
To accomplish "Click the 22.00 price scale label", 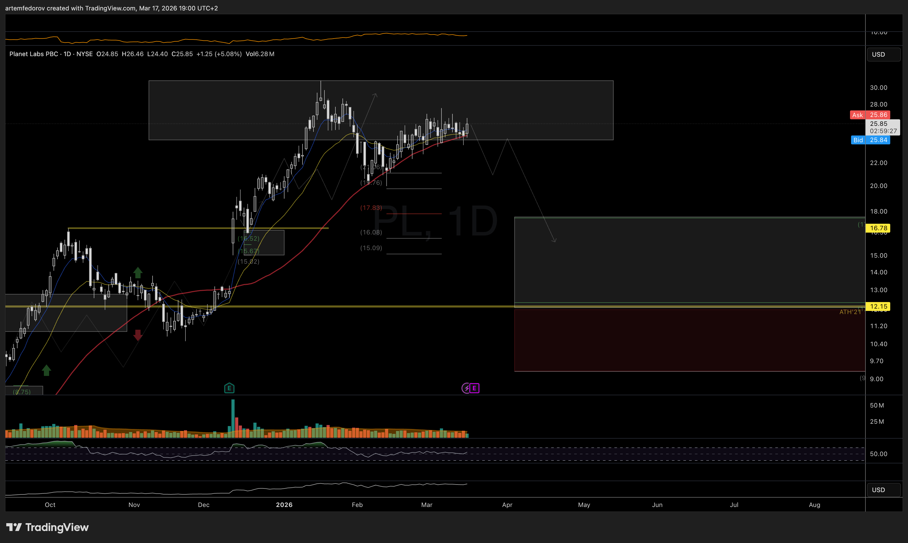I will click(879, 163).
